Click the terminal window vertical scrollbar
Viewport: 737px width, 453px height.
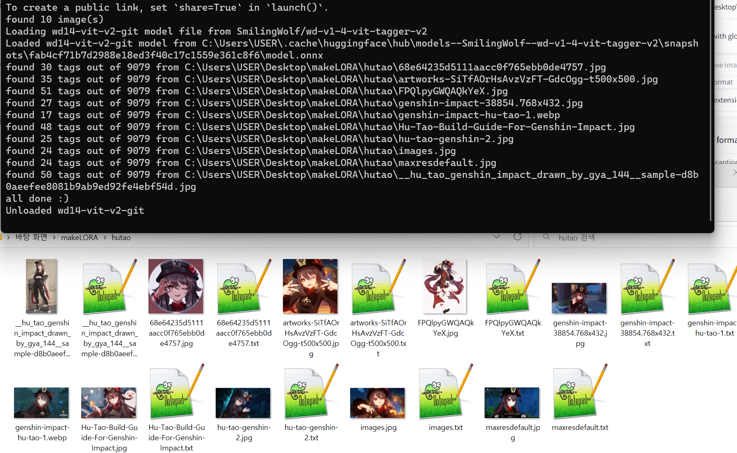(711, 111)
